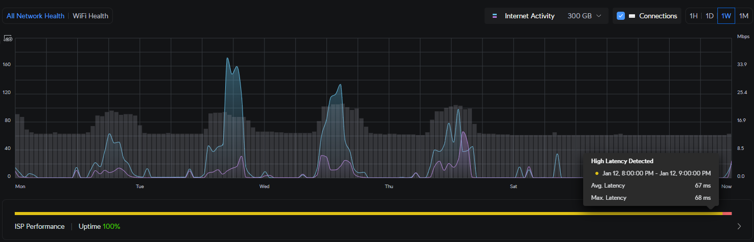Set time range to 1D
This screenshot has height=242, width=754.
(709, 16)
